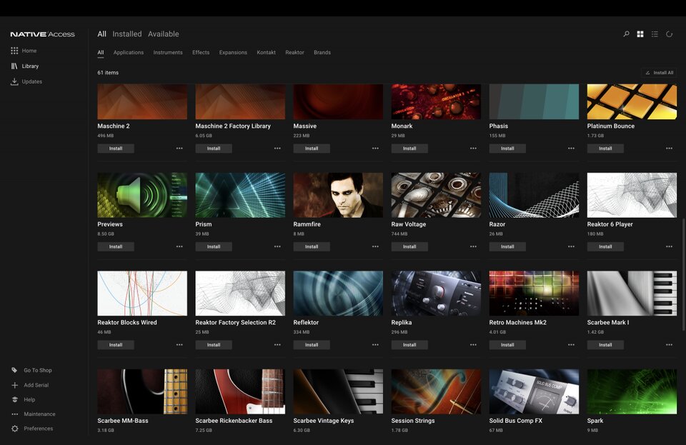Check for Updates using the download arrow icon
686x445 pixels.
click(14, 81)
